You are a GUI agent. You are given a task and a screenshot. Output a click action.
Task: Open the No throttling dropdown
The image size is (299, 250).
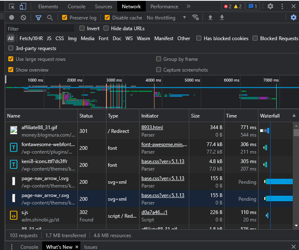coord(166,18)
